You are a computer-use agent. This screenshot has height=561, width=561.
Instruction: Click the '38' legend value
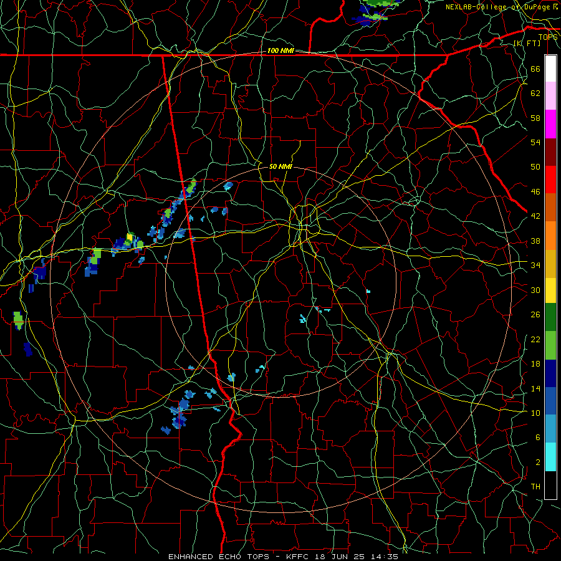tap(535, 241)
